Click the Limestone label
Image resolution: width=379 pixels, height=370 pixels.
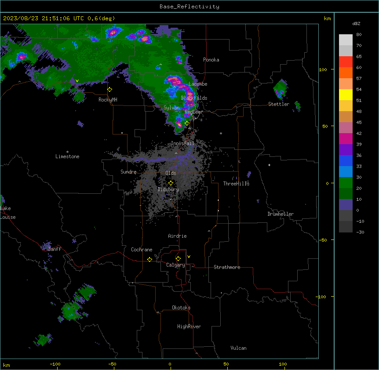pos(67,156)
